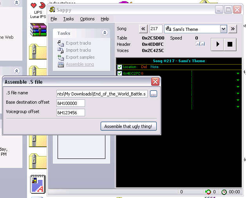Minimize the Sappy window
The height and width of the screenshot is (198, 246).
click(219, 10)
